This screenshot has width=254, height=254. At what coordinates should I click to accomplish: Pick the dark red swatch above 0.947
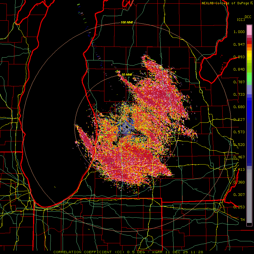click(x=249, y=42)
